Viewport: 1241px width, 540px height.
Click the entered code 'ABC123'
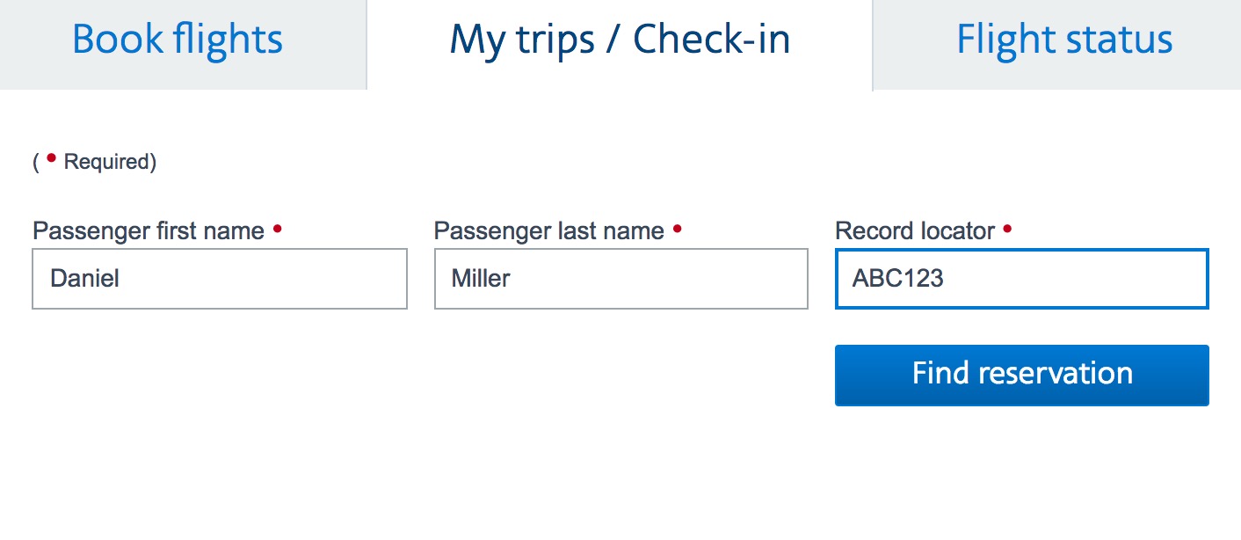[897, 279]
